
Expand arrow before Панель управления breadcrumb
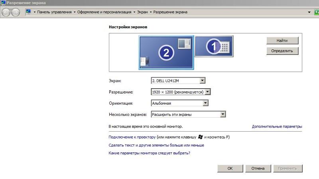34,12
